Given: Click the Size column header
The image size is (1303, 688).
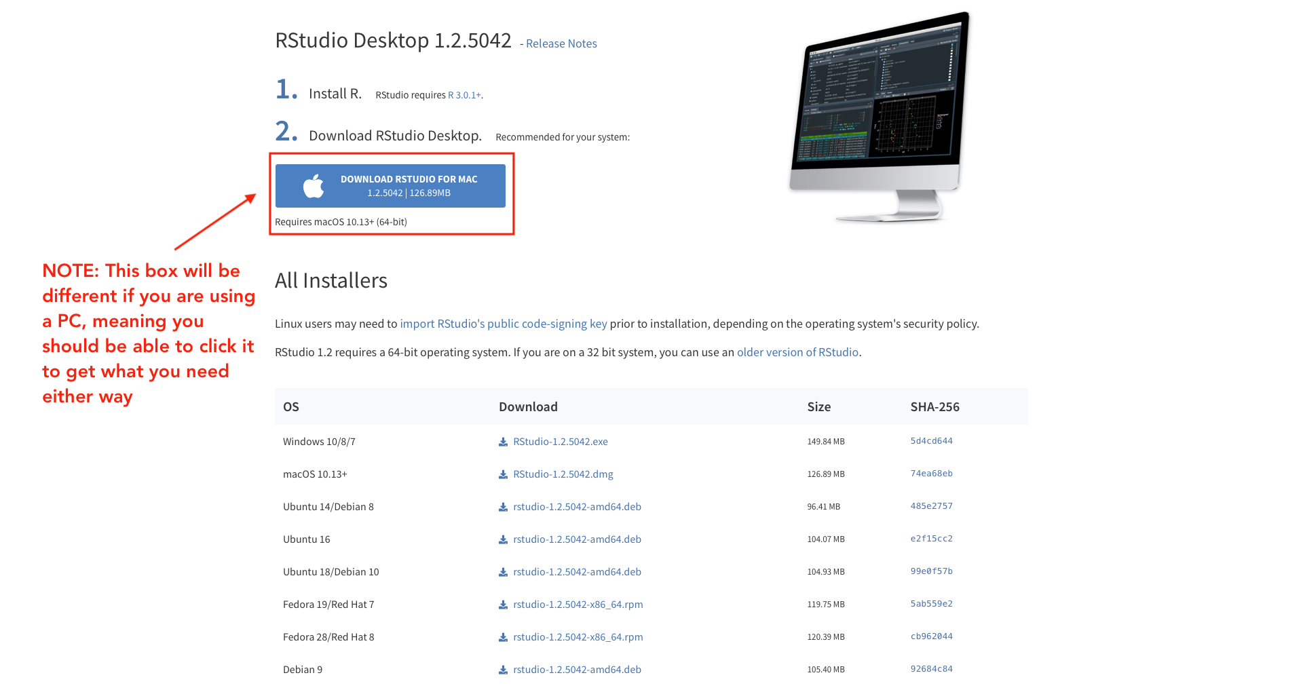Looking at the screenshot, I should (819, 407).
